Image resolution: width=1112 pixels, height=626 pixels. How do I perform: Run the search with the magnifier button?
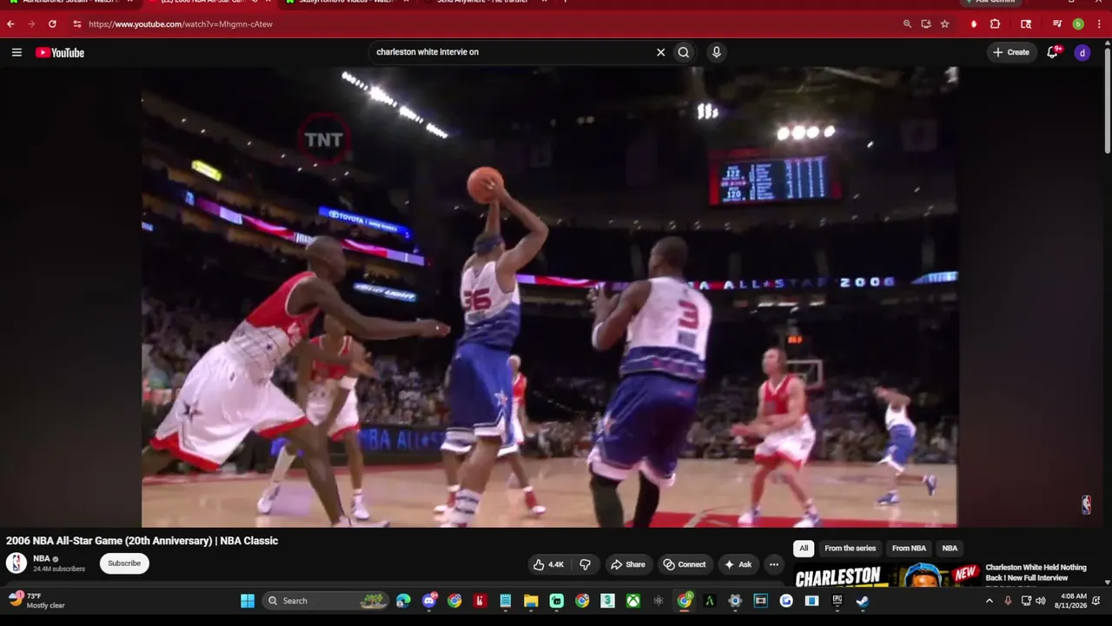tap(684, 52)
